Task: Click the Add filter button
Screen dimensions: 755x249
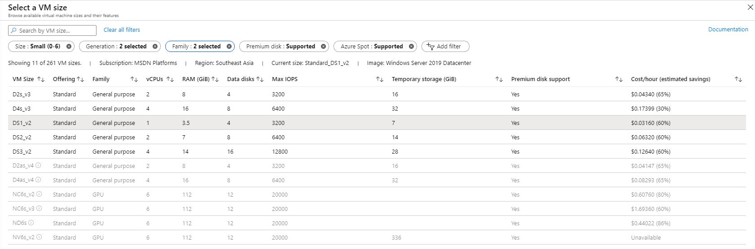Action: coord(445,47)
